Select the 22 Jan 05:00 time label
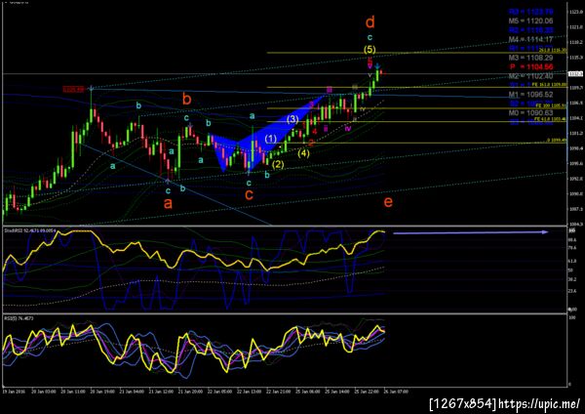 pos(220,392)
